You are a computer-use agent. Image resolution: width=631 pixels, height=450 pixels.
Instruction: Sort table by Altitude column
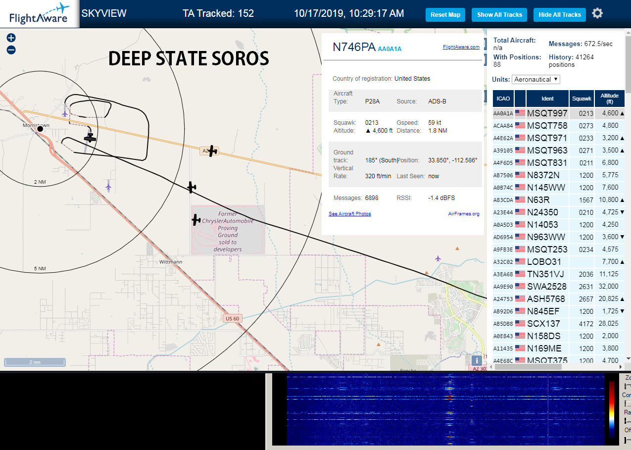pos(610,99)
